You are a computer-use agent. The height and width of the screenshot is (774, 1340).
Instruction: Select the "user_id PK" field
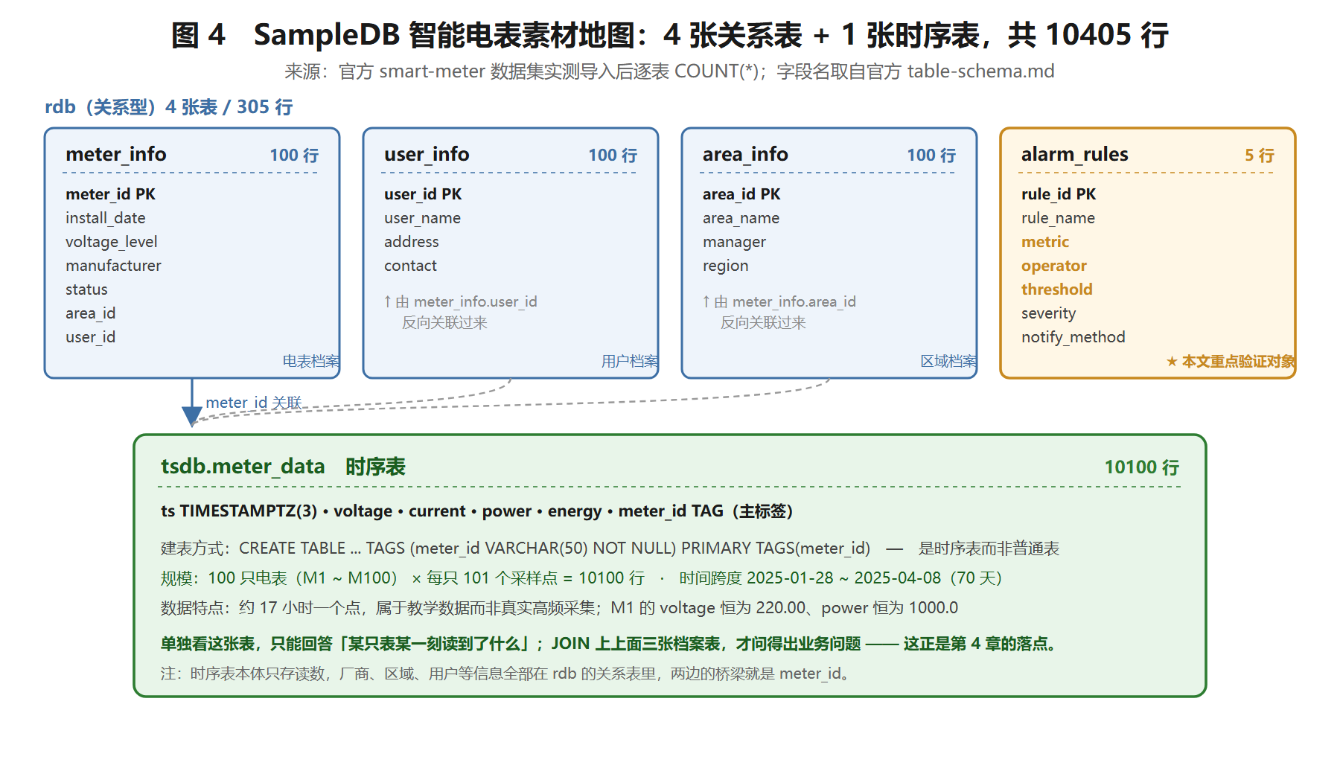(423, 194)
